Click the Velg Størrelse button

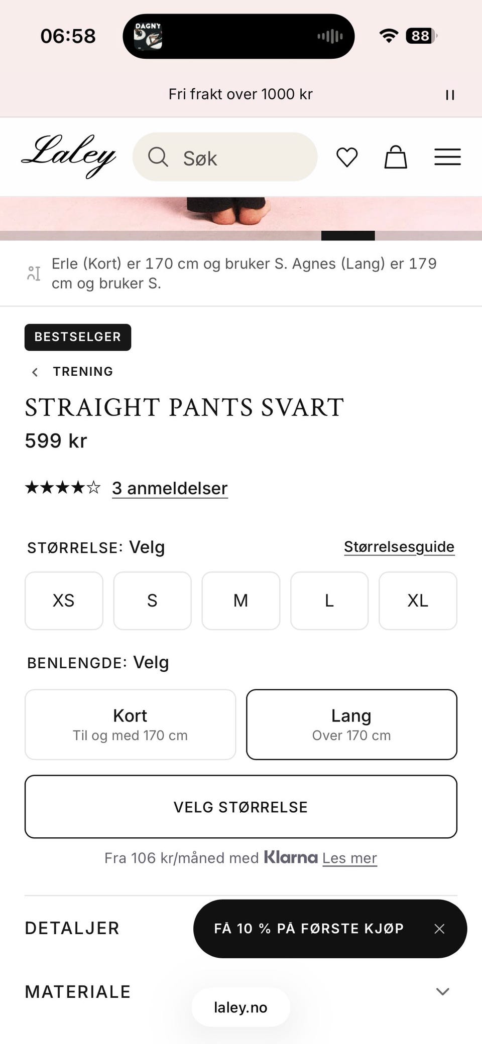[x=241, y=807]
